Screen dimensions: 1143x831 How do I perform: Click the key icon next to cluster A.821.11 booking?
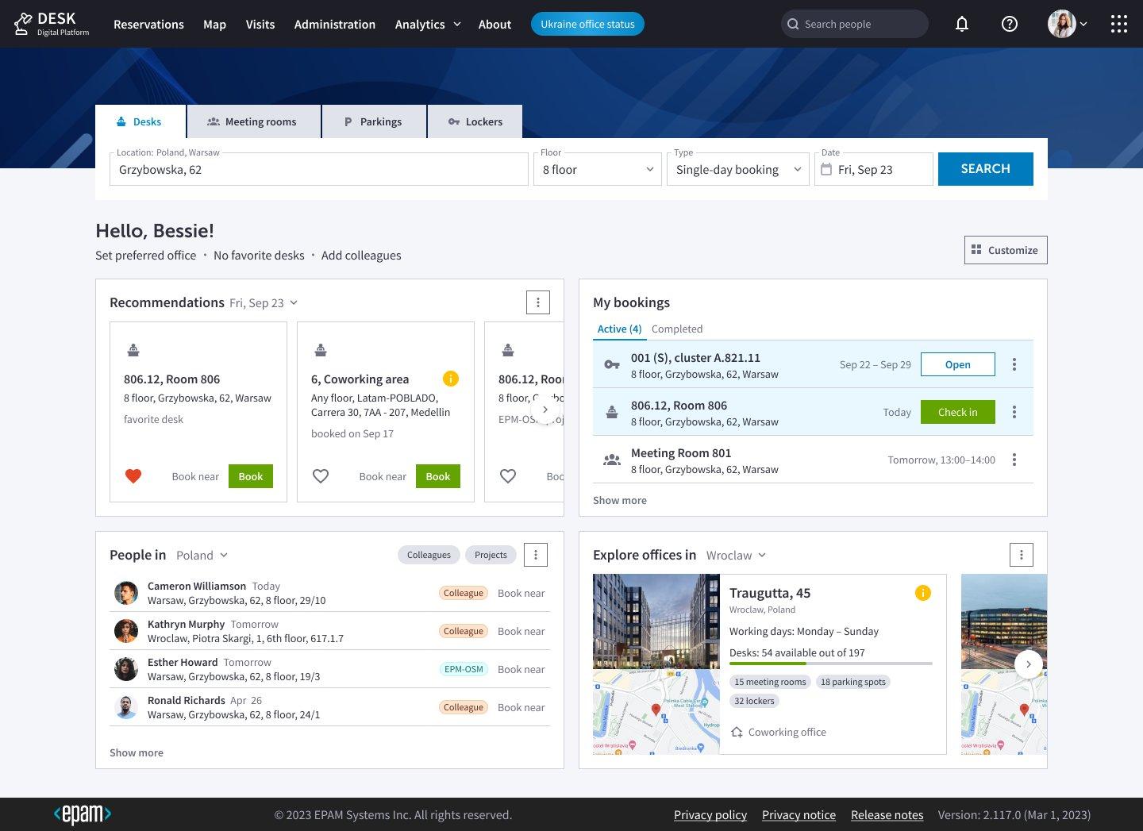click(611, 364)
